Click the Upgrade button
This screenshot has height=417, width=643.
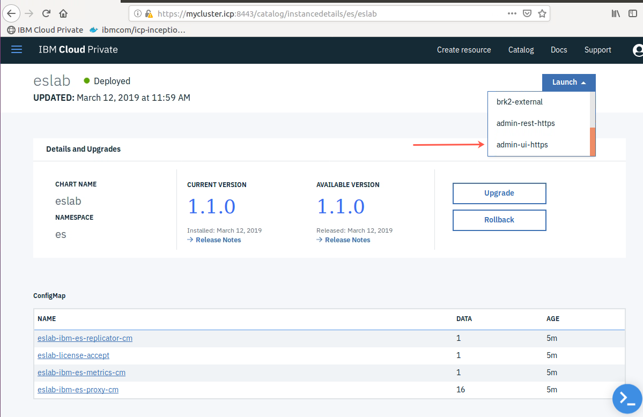tap(499, 193)
